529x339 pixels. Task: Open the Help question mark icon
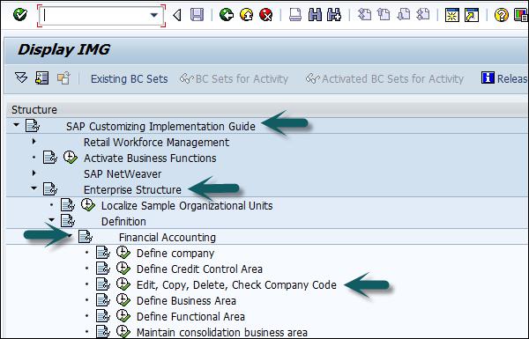pos(501,15)
